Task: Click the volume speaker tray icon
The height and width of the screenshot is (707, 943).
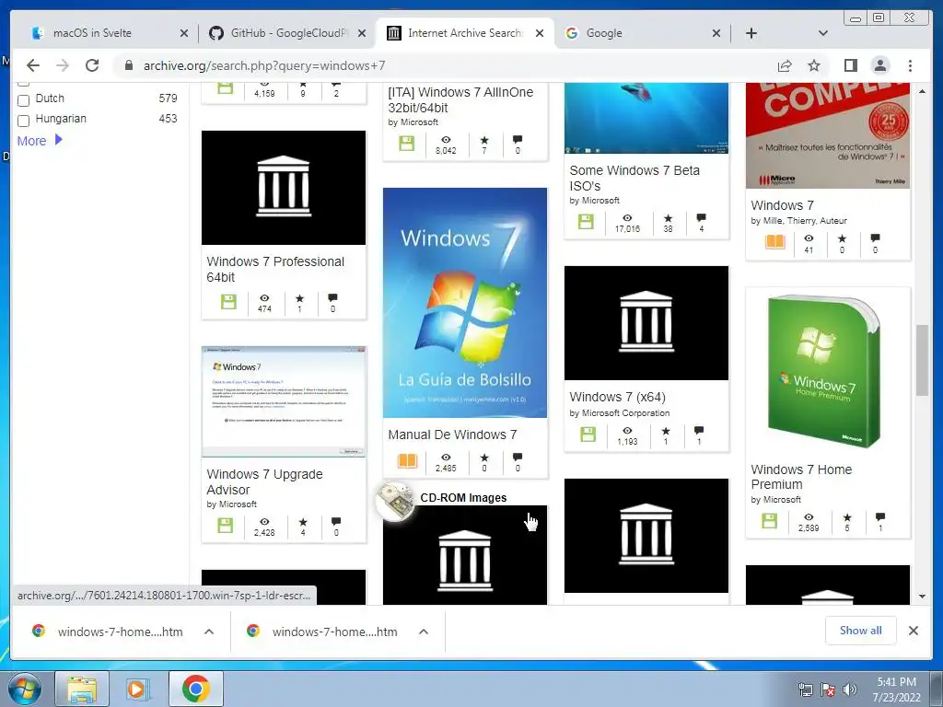Action: pos(850,690)
